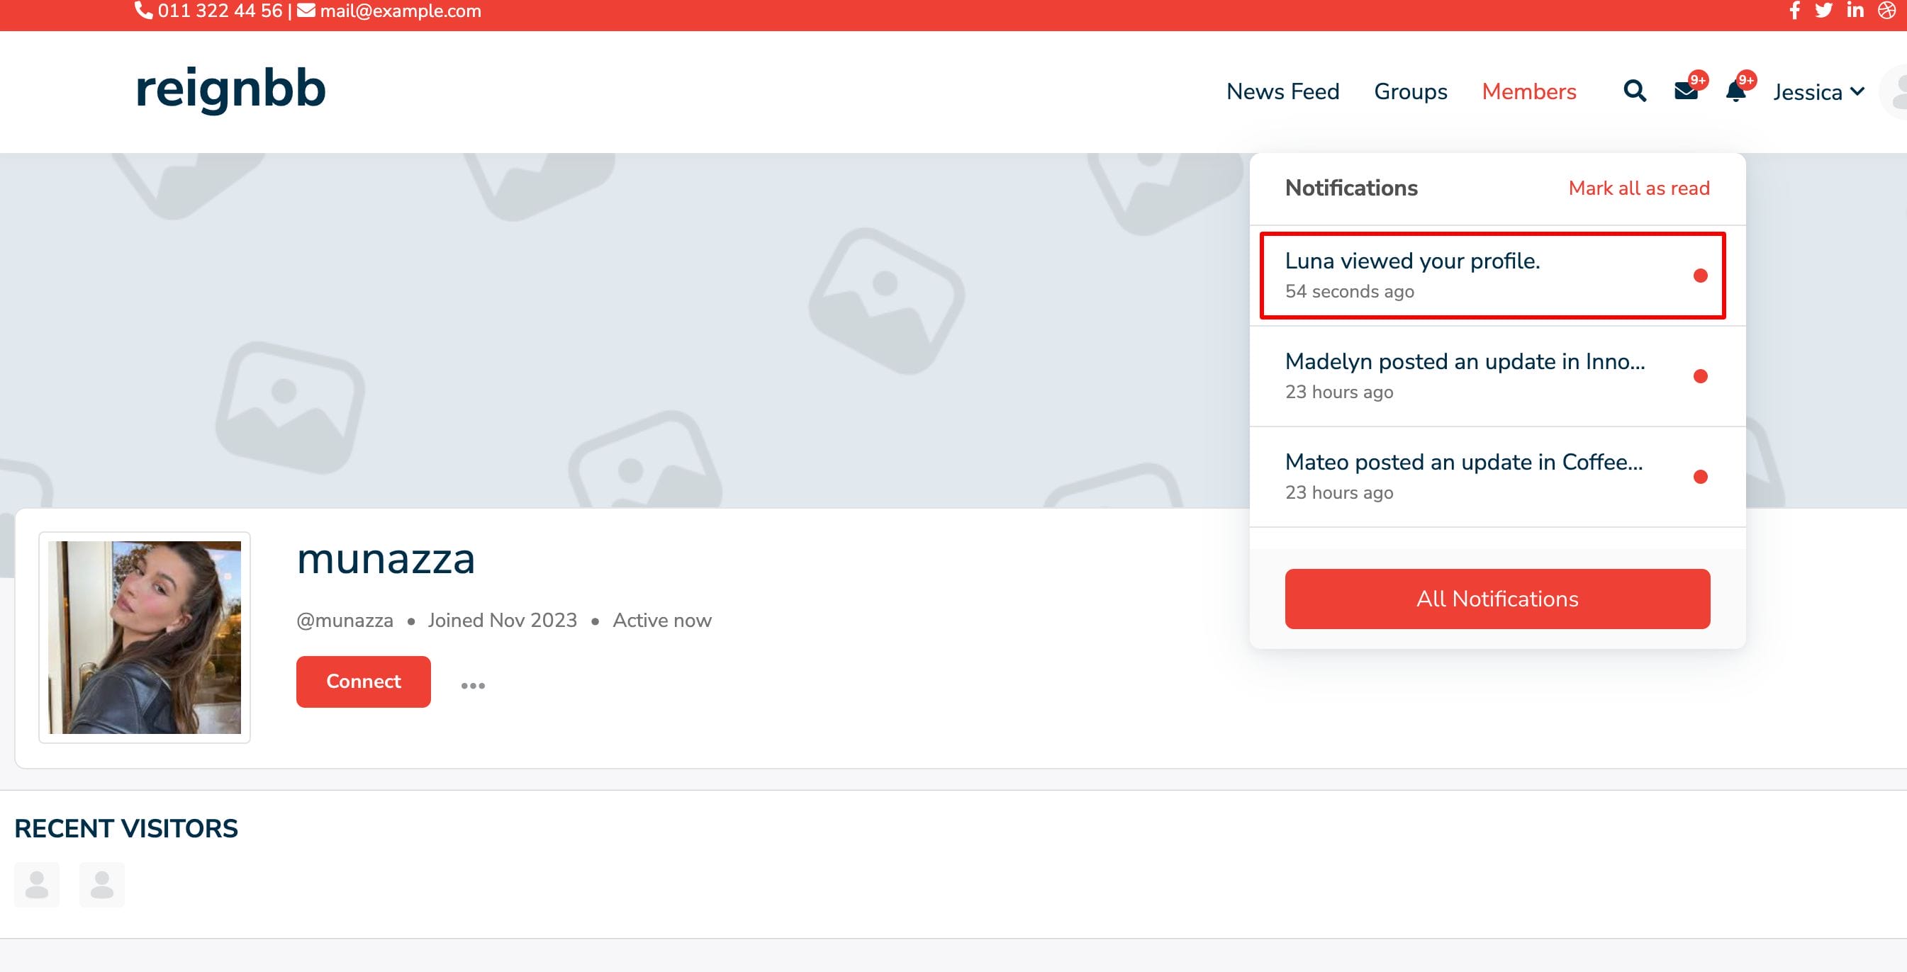Toggle unread dot on Mateo notification
This screenshot has width=1907, height=972.
pyautogui.click(x=1701, y=477)
